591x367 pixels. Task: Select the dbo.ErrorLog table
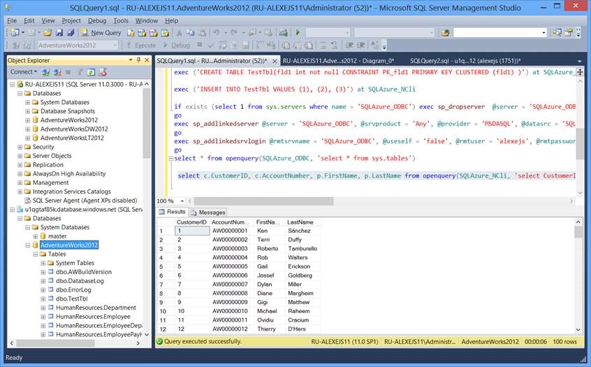point(73,289)
